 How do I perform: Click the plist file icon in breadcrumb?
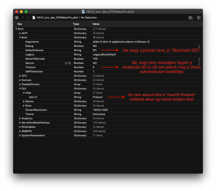[34, 18]
